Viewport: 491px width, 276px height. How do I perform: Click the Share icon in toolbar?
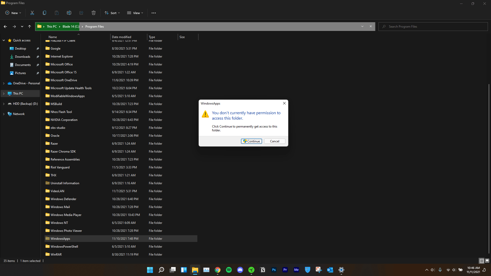click(81, 13)
